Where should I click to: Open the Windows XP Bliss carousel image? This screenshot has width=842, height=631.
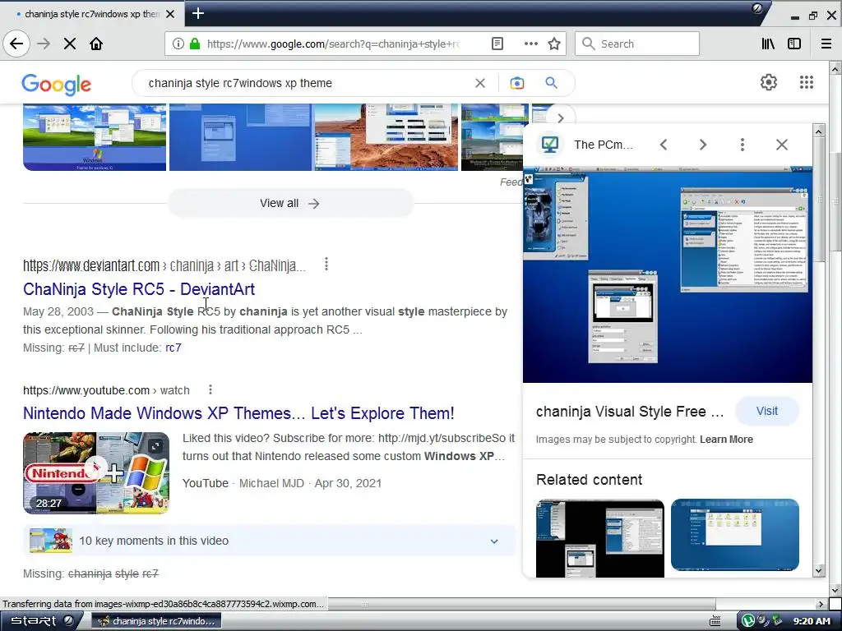[95, 137]
